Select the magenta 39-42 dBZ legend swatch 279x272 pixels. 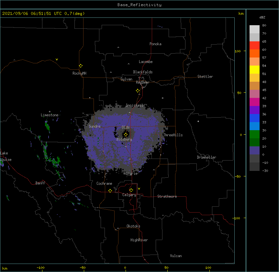[x=254, y=102]
